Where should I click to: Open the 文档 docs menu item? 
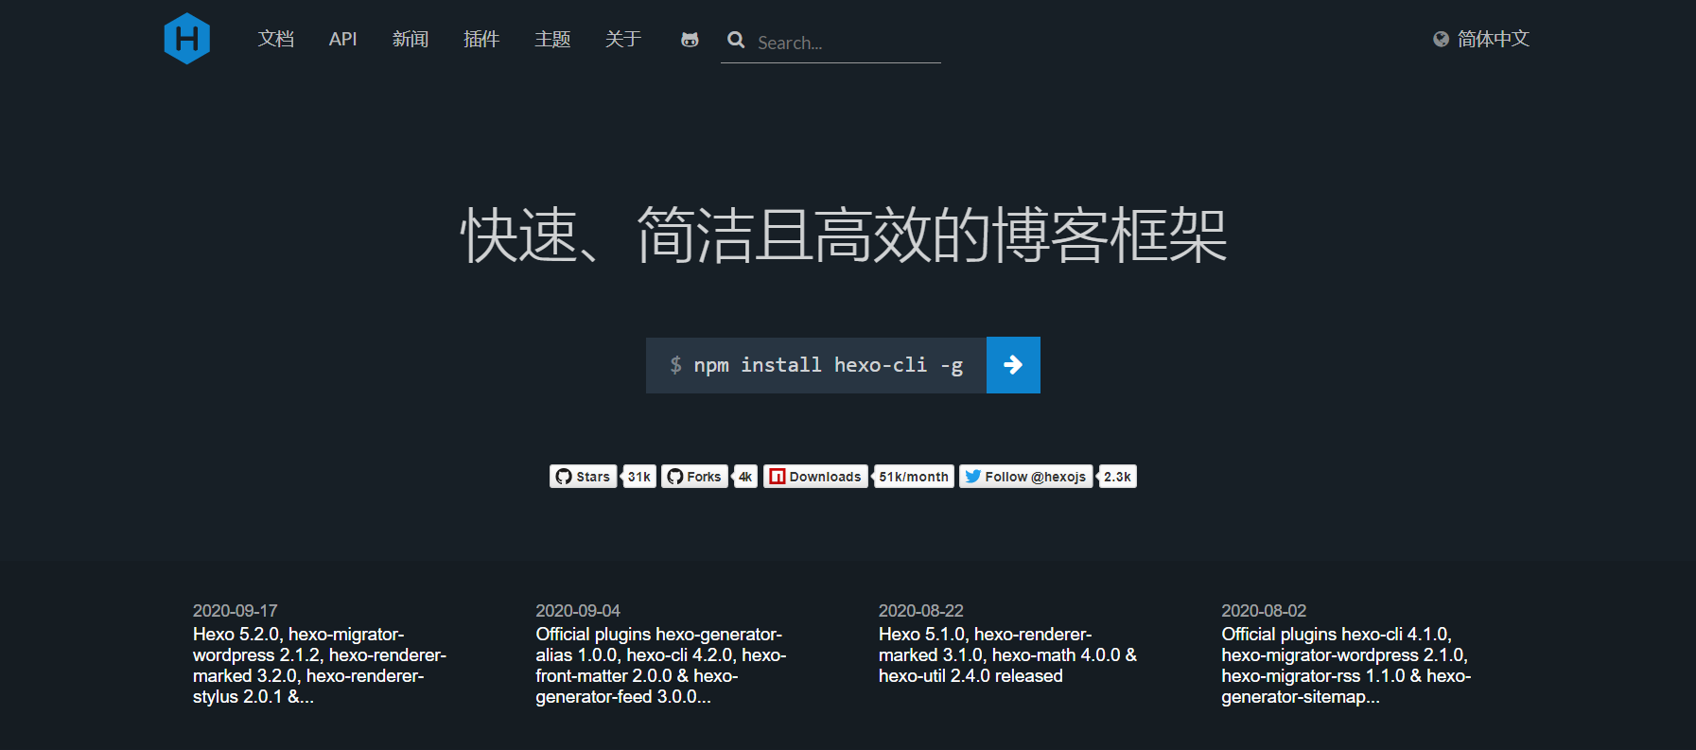[x=276, y=39]
